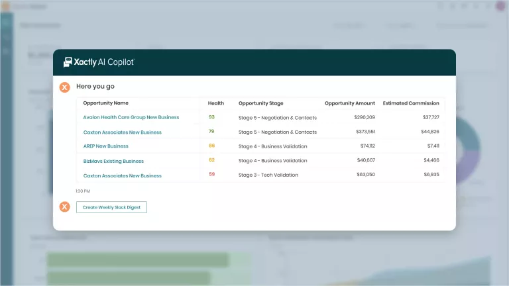Select the opportunity amount $63,050
Screen dimensions: 509x286
coord(366,174)
